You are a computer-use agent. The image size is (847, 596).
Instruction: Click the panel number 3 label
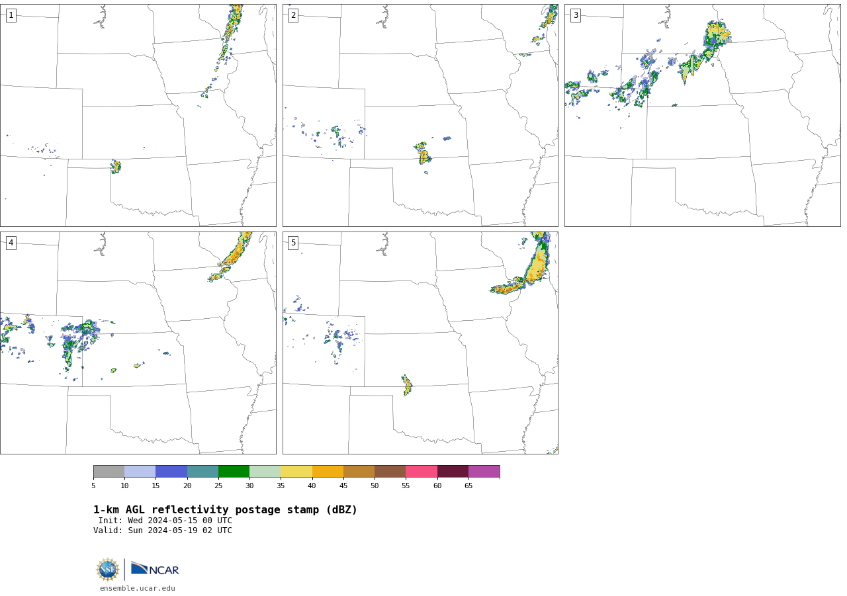click(576, 15)
